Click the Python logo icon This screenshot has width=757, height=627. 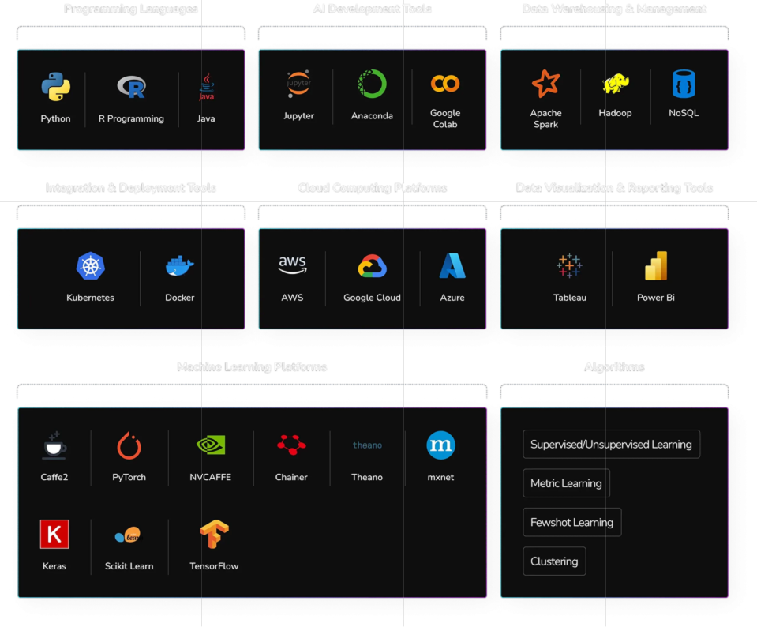(55, 86)
